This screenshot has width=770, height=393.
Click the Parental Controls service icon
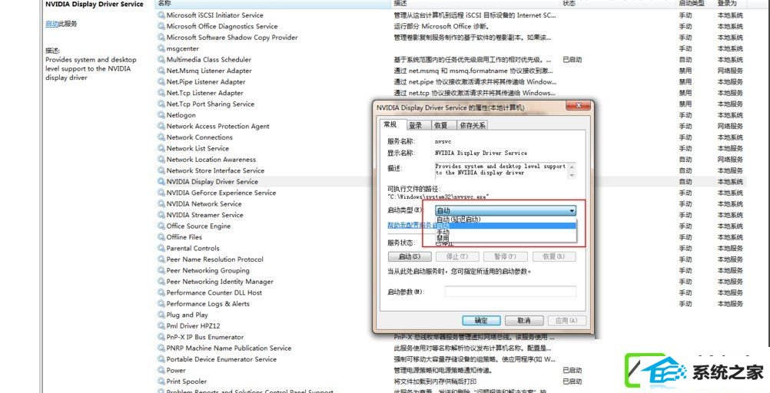point(161,248)
